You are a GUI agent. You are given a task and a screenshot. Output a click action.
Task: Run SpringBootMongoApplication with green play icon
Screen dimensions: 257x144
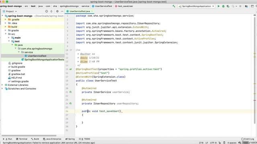coord(218,6)
